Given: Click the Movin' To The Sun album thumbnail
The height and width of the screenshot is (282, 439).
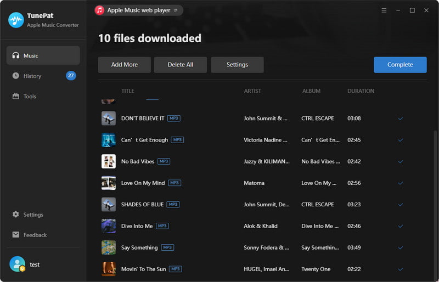Looking at the screenshot, I should [109, 269].
